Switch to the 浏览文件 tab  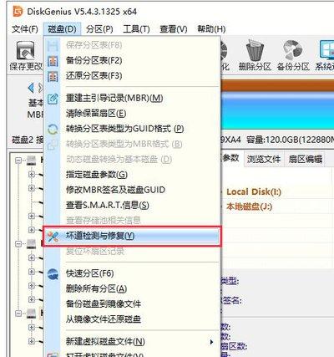(x=264, y=159)
